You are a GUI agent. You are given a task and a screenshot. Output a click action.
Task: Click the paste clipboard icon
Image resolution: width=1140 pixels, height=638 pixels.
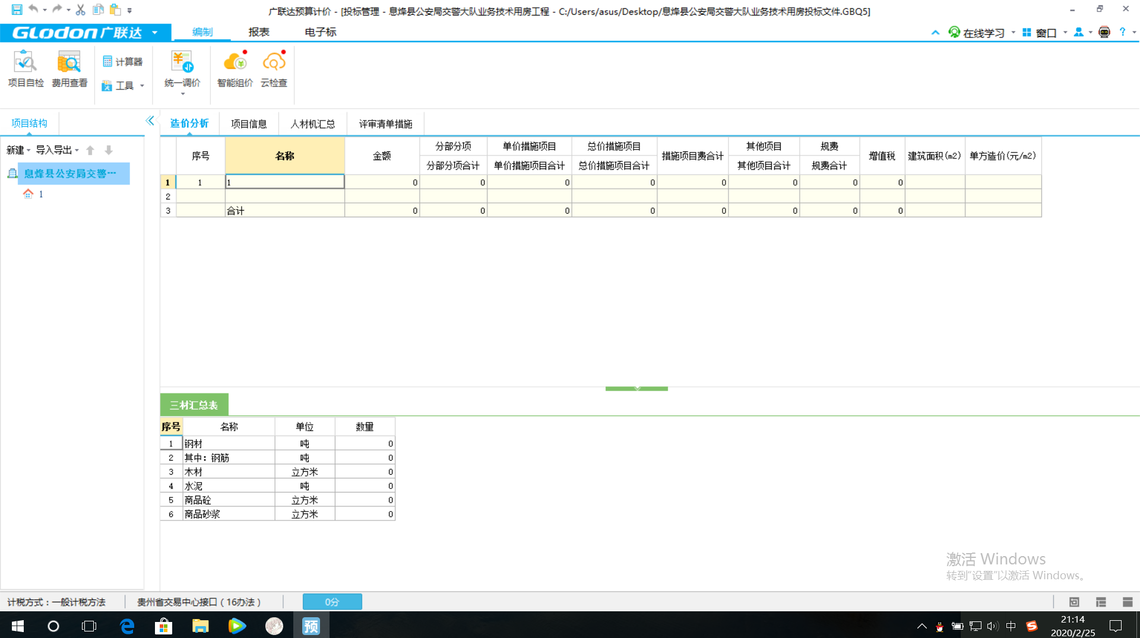click(x=115, y=9)
